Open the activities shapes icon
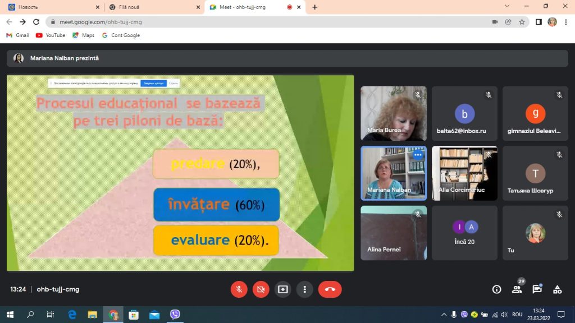 (x=558, y=289)
